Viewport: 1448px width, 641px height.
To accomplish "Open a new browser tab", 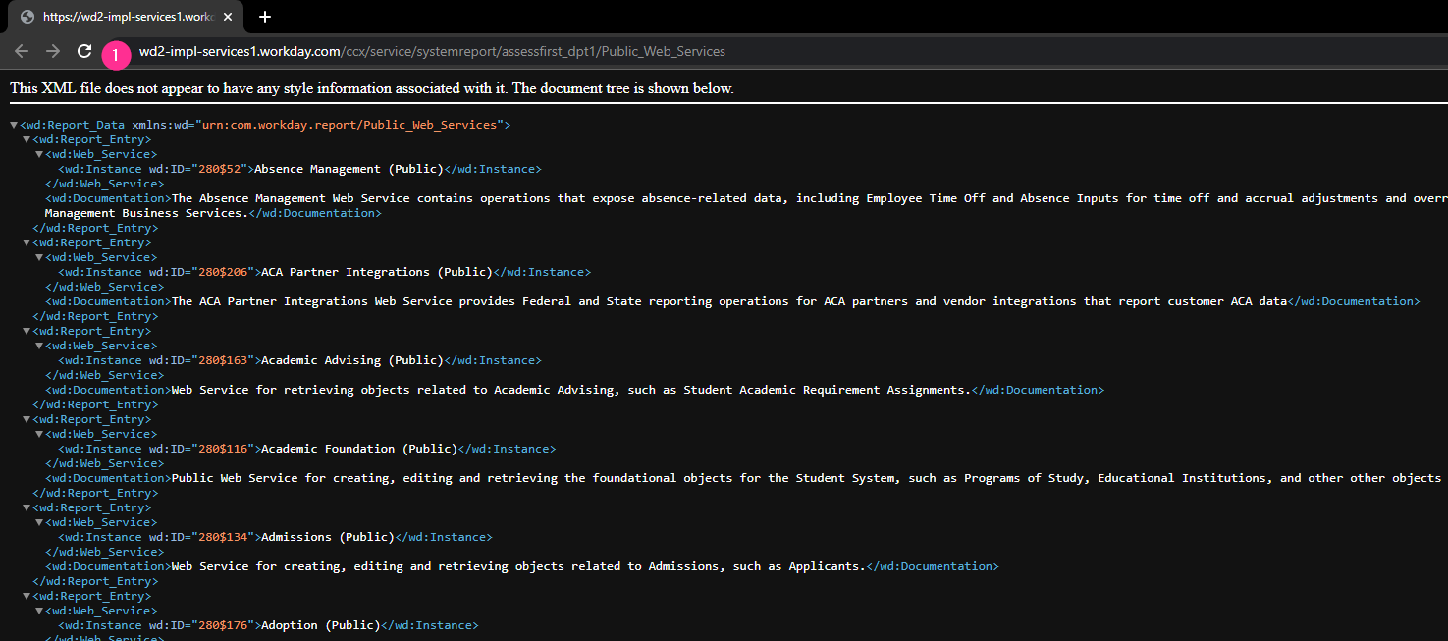I will 265,17.
